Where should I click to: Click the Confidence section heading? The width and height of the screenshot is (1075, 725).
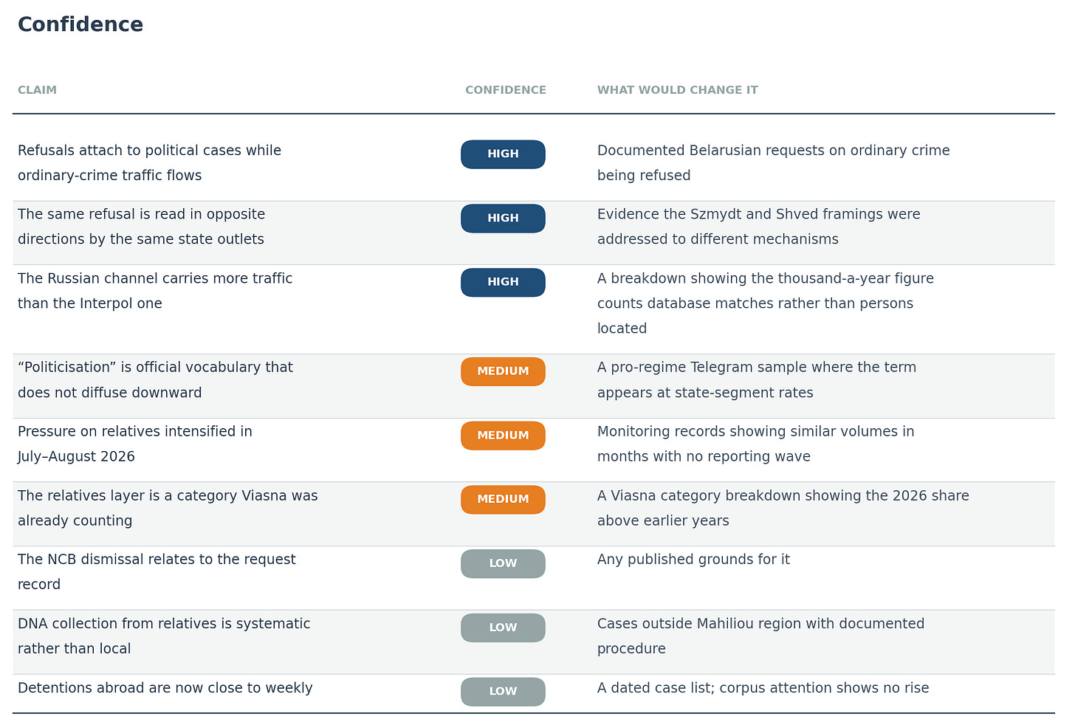80,24
